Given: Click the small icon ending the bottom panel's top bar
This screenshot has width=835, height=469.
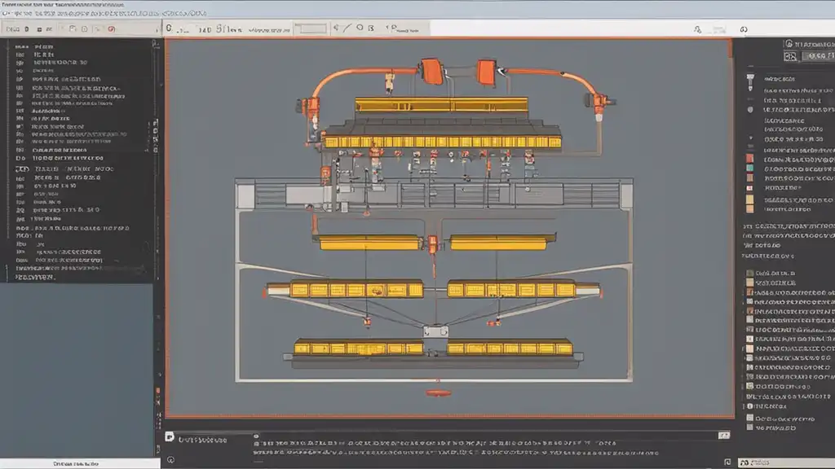Looking at the screenshot, I should tap(724, 436).
